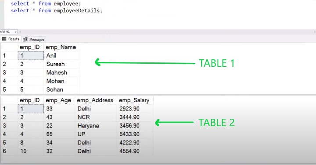
Task: Select the salary 4222.90 cell
Action: (135, 143)
